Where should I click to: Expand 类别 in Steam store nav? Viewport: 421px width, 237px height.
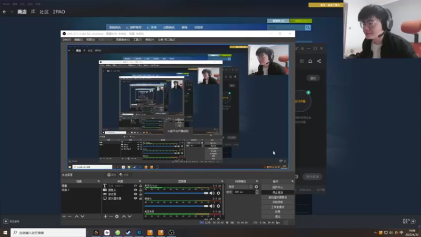pos(152,27)
